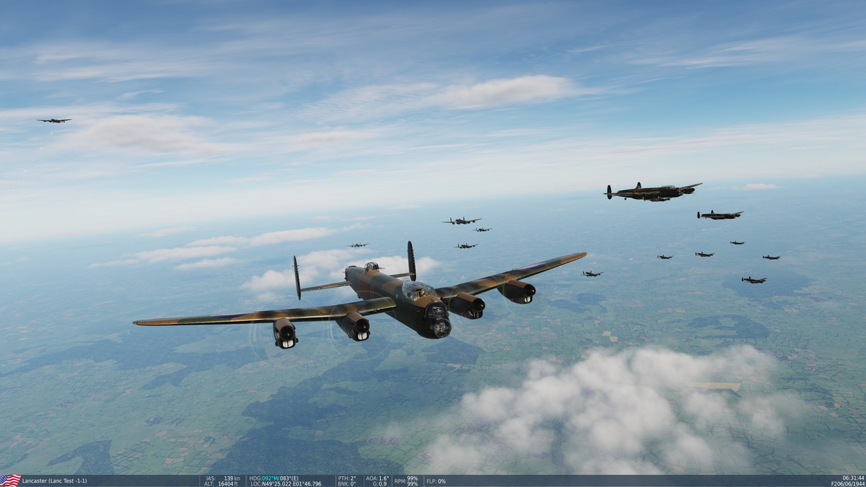The image size is (866, 487).
Task: Click the FLP flaps percentage readout
Action: [435, 480]
